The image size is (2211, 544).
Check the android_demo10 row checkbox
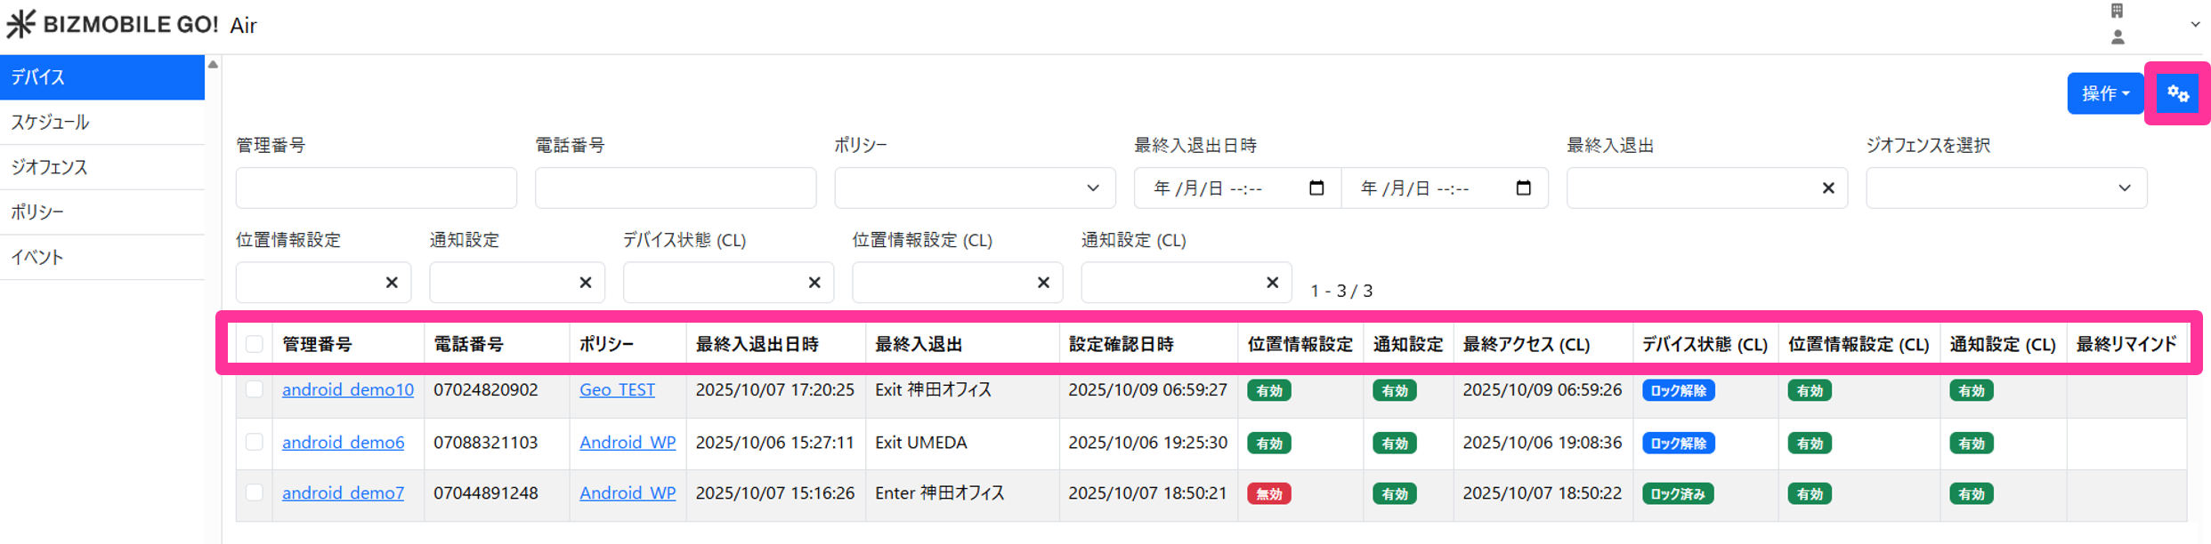coord(255,389)
